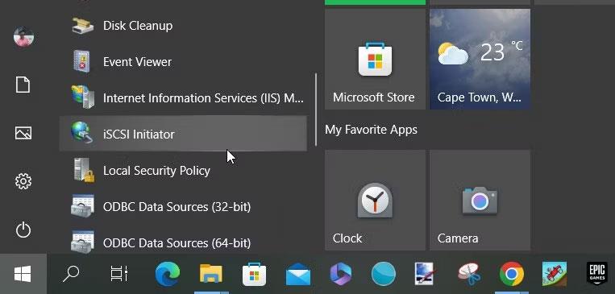The width and height of the screenshot is (615, 294).
Task: Open the Microsoft Store tile
Action: pyautogui.click(x=375, y=59)
